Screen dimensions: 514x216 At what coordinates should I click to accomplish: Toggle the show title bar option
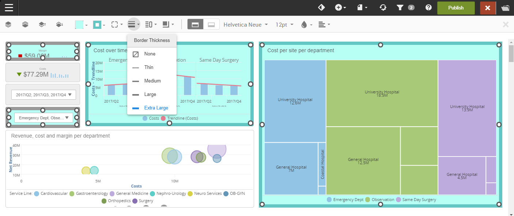[195, 24]
